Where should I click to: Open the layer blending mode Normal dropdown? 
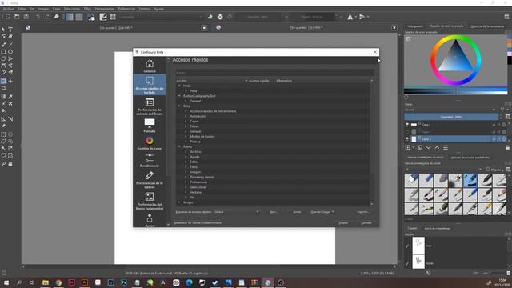pos(450,110)
